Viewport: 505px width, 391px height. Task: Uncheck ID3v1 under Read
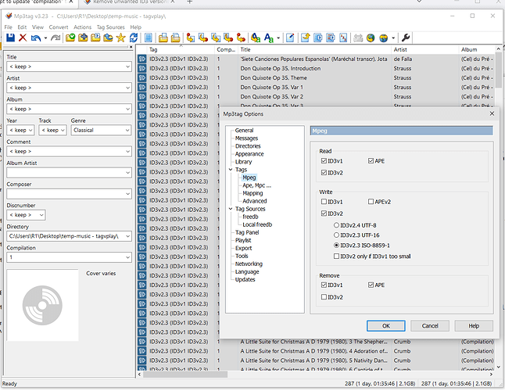324,161
